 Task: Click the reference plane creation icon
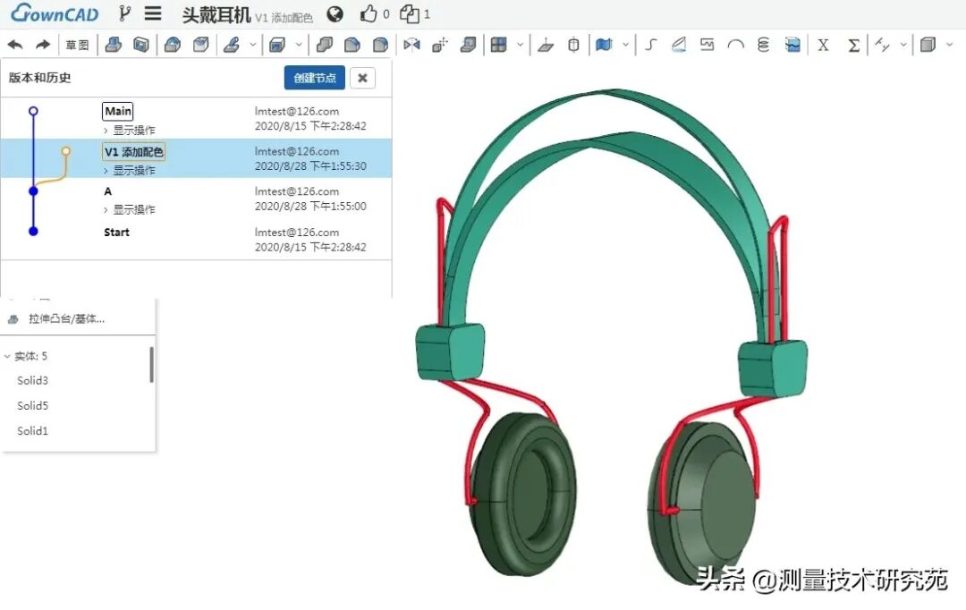[x=547, y=43]
